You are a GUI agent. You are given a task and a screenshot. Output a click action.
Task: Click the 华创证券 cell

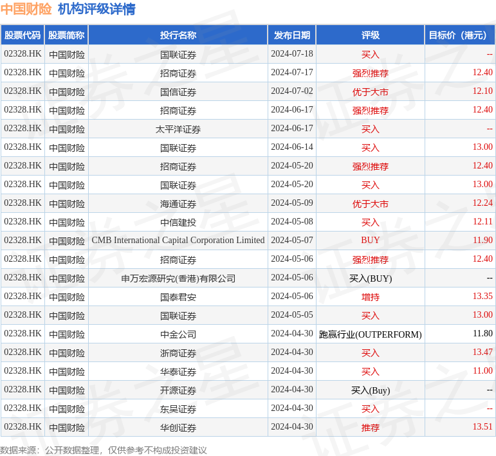point(178,428)
